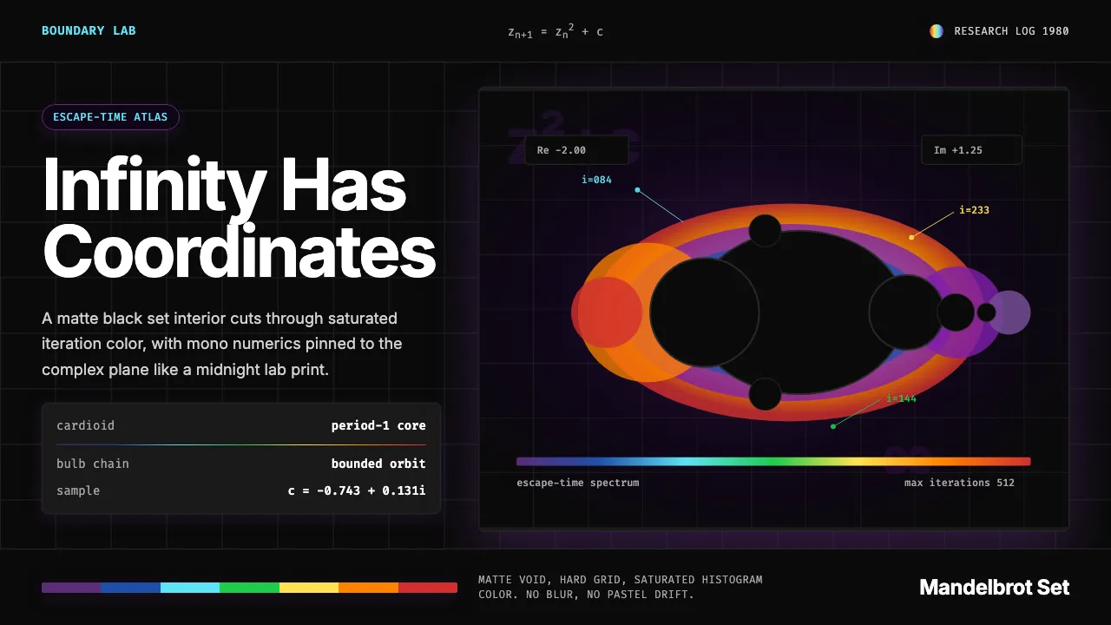
Task: Select the cardioid period-1 core row
Action: point(241,425)
